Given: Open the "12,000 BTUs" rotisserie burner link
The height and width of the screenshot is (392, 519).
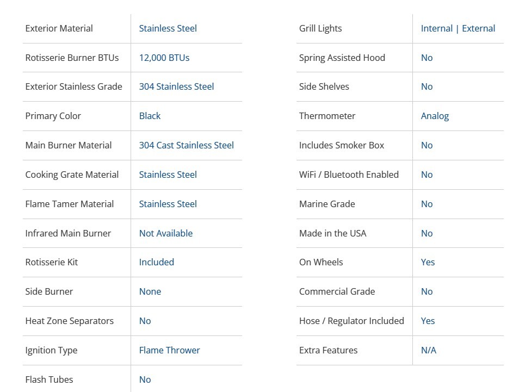Looking at the screenshot, I should pyautogui.click(x=164, y=58).
